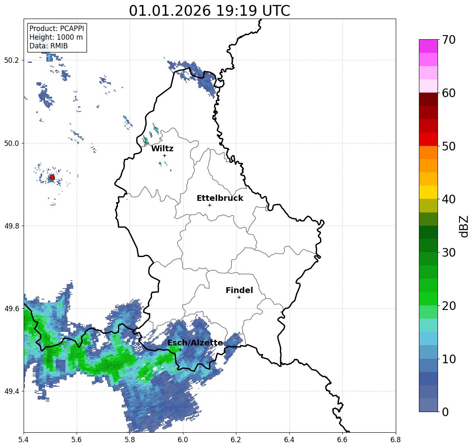Screen dimensions: 474x448
Task: Click the colorbar value 70
Action: pyautogui.click(x=449, y=40)
